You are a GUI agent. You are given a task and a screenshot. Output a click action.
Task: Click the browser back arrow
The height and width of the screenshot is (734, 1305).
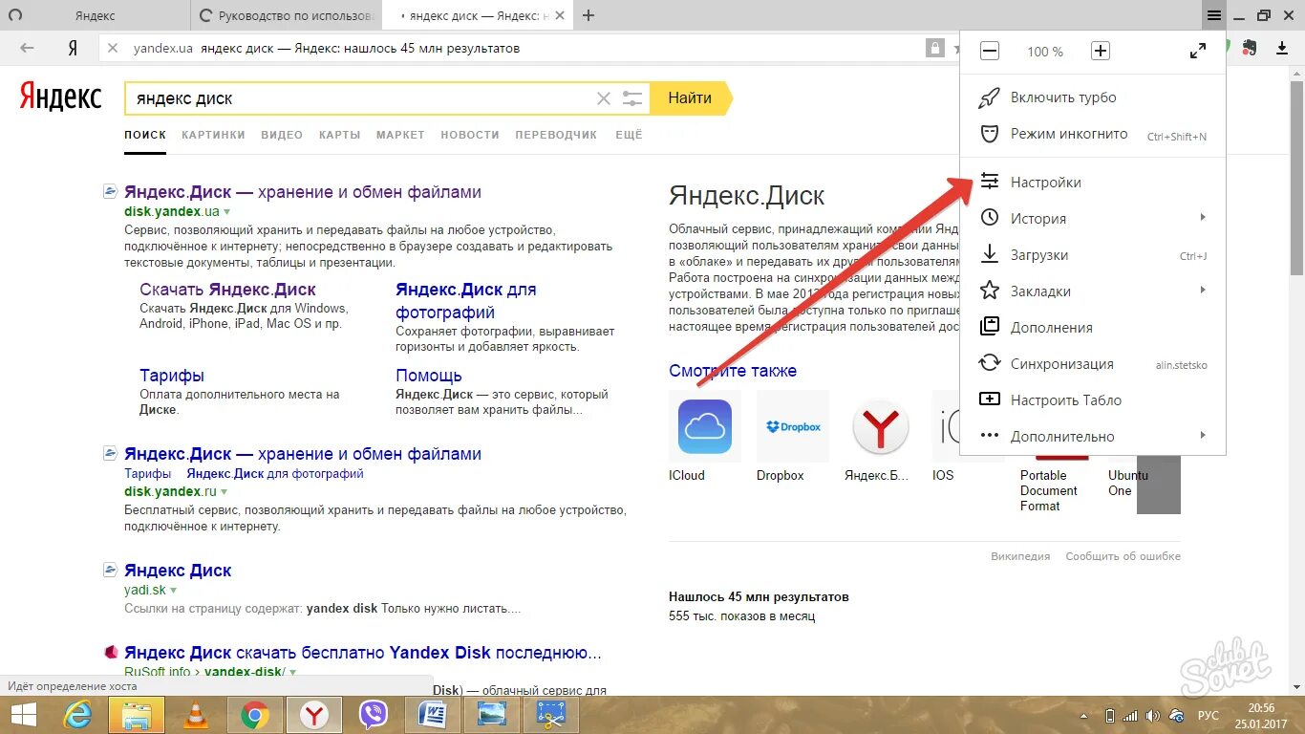click(x=27, y=48)
